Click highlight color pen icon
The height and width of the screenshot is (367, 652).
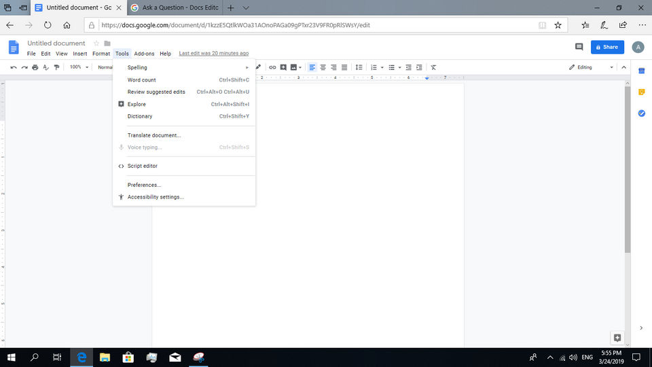coord(258,67)
